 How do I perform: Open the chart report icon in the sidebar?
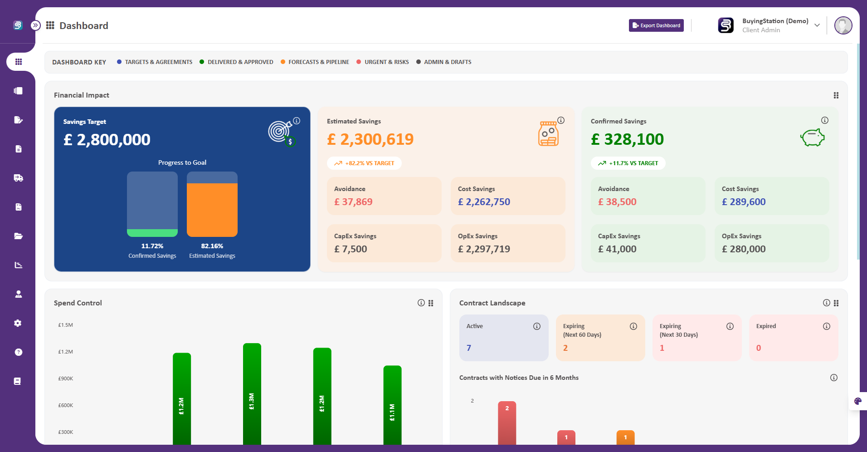(18, 265)
